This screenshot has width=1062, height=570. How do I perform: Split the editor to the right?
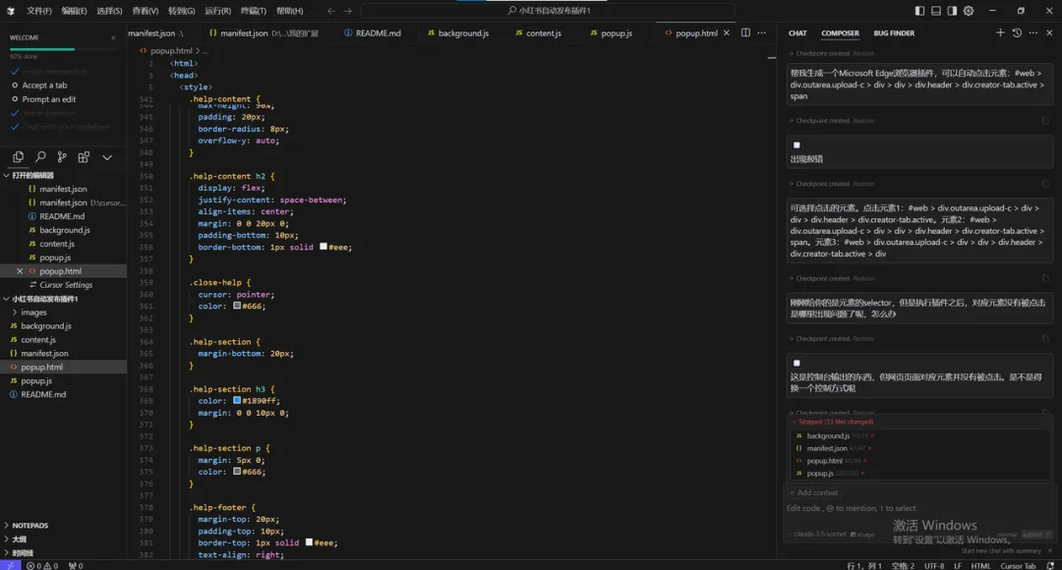tap(745, 32)
